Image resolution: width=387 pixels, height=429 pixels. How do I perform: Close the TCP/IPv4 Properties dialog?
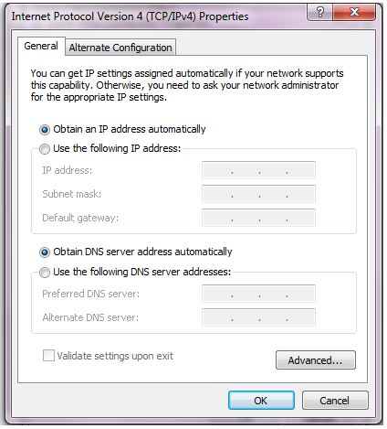pos(354,12)
